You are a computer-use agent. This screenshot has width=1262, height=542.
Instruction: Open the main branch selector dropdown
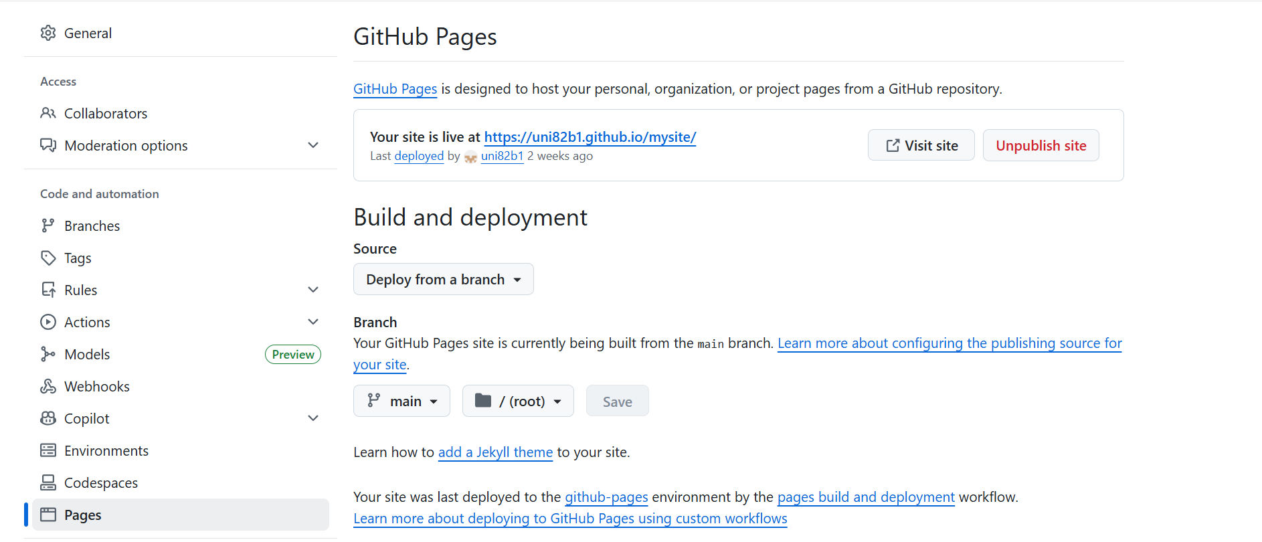pos(401,401)
